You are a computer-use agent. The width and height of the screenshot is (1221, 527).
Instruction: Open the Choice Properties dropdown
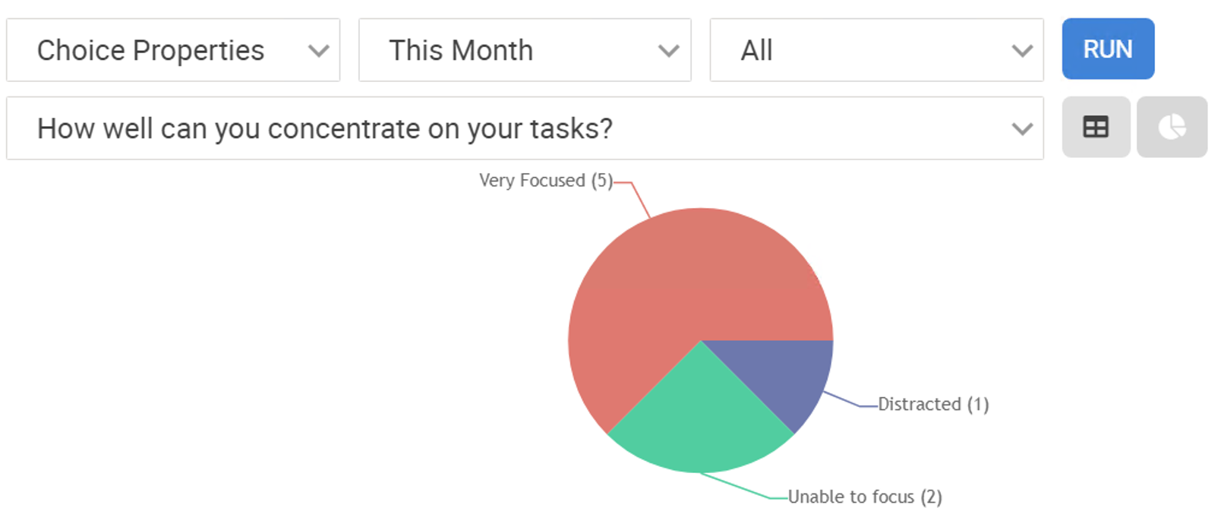point(173,50)
